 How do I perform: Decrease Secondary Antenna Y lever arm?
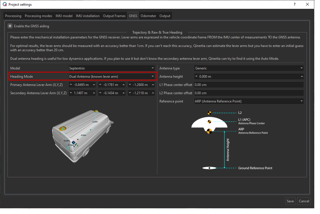pyautogui.click(x=100, y=93)
